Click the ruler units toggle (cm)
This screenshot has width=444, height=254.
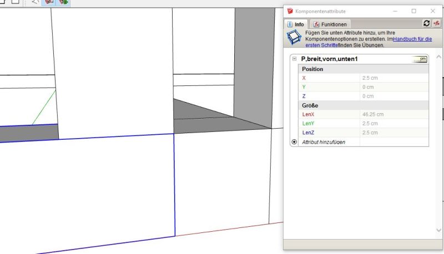(x=420, y=59)
